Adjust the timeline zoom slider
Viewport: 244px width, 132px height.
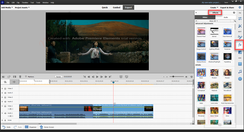(x=173, y=77)
